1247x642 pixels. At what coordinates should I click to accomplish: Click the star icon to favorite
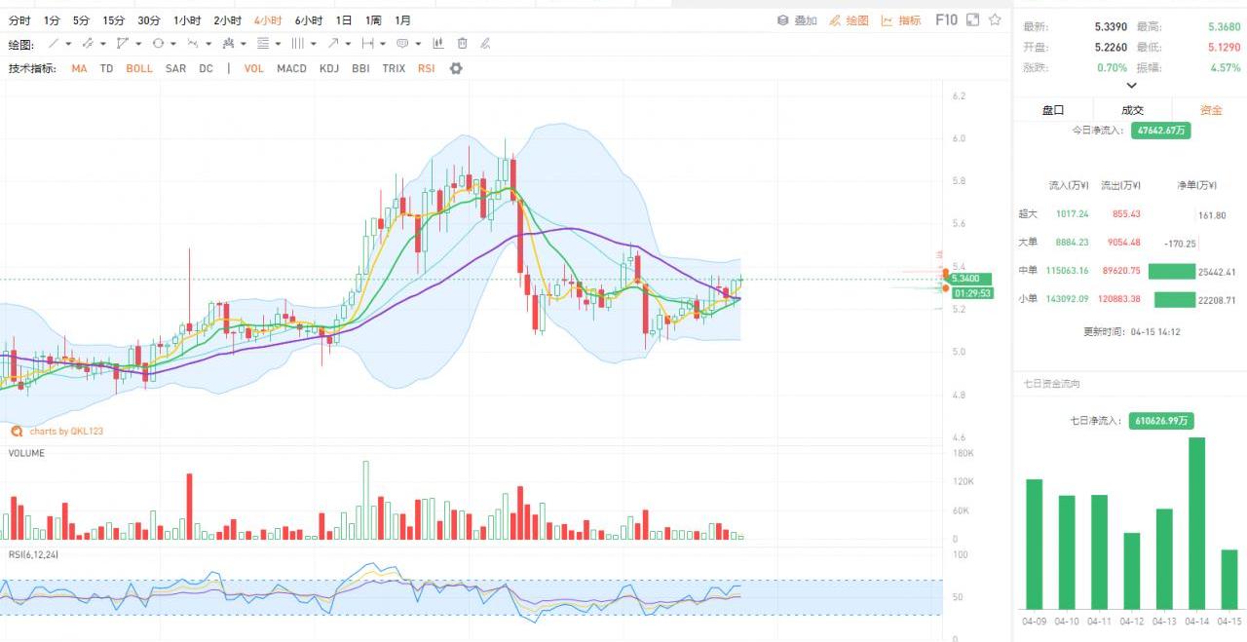tap(995, 19)
